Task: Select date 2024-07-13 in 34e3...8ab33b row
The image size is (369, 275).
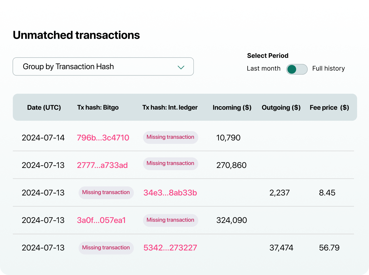Action: (43, 193)
